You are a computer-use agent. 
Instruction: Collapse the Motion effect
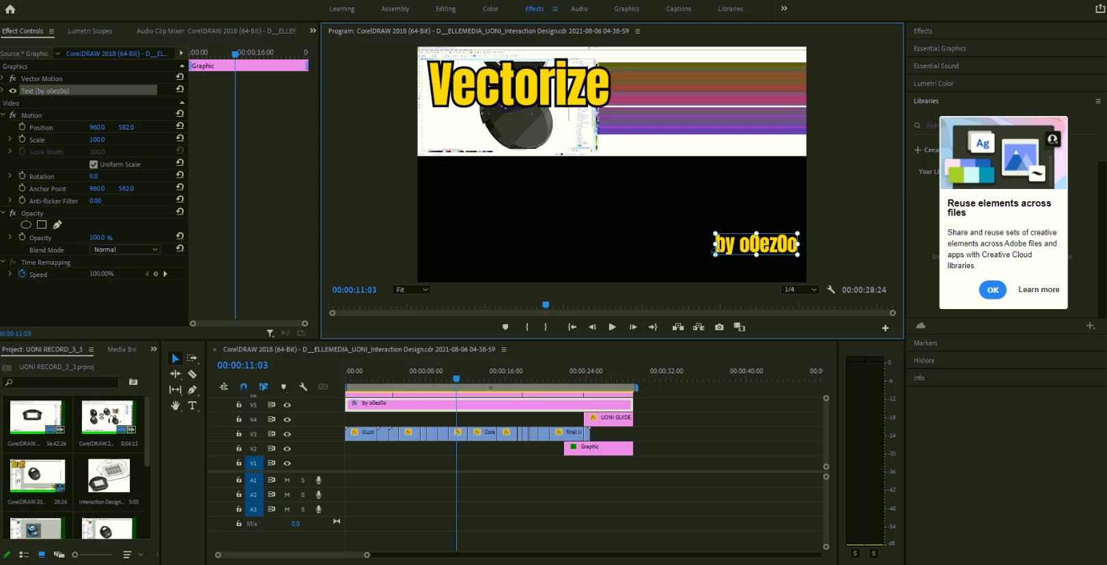[x=3, y=115]
